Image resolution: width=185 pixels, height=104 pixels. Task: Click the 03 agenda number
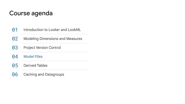[15, 48]
